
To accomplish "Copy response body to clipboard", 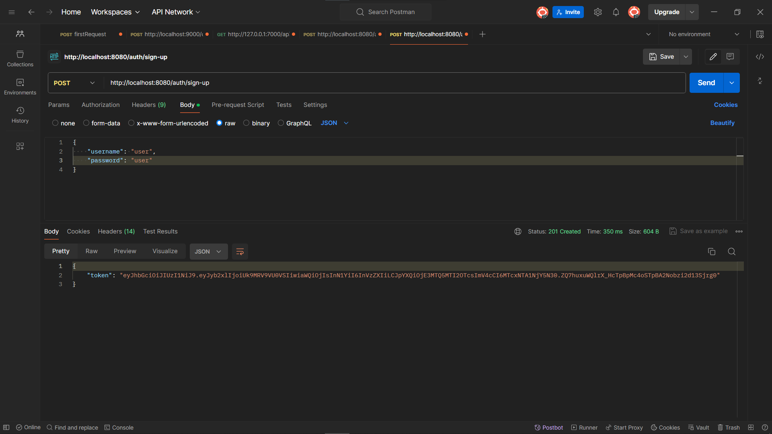I will (712, 252).
